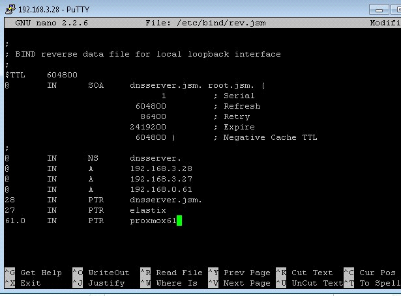
Task: Click the 'proxmox61' PTR target
Action: coord(153,221)
